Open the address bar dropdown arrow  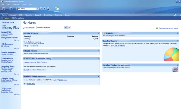click(x=37, y=9)
